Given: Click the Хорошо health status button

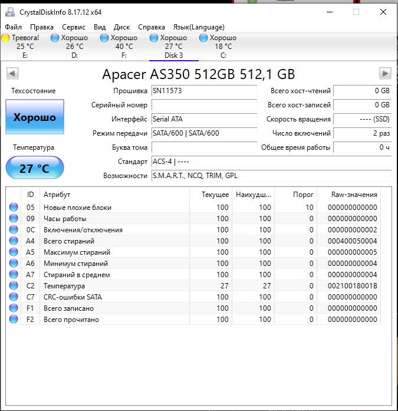Looking at the screenshot, I should 35,117.
